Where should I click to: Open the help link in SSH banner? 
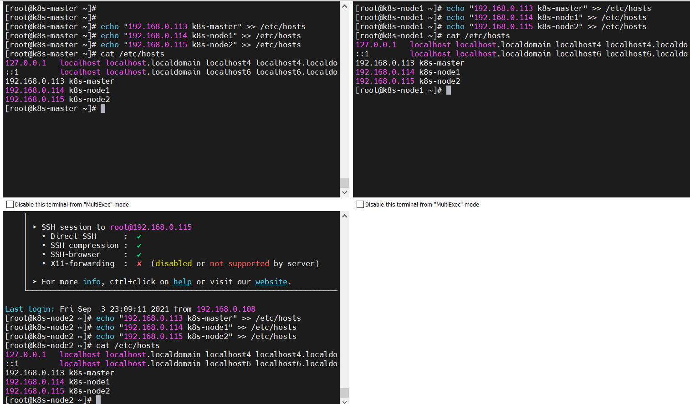[x=183, y=282]
